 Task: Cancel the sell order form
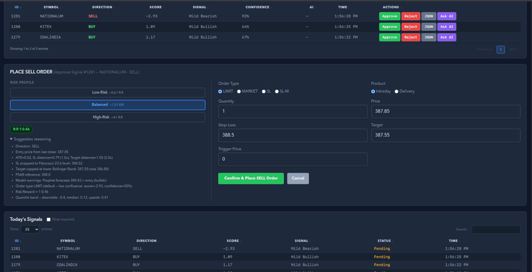[x=298, y=178]
